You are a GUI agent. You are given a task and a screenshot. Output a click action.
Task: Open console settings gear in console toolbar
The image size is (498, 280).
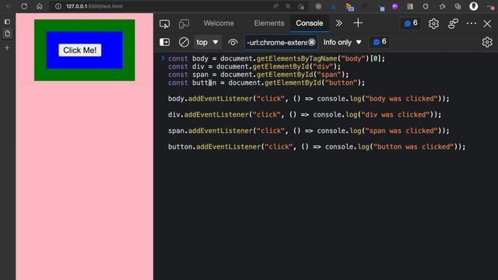tap(487, 42)
